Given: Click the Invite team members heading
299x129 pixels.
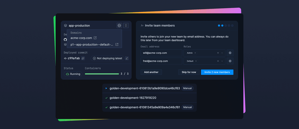Looking at the screenshot, I should point(160,26).
